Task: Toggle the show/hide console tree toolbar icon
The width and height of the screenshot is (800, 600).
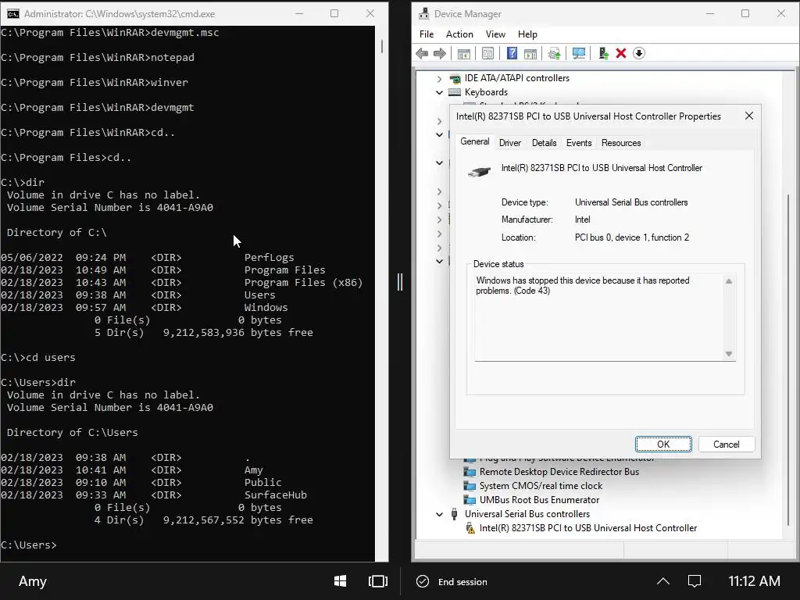Action: [x=464, y=53]
